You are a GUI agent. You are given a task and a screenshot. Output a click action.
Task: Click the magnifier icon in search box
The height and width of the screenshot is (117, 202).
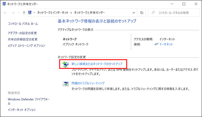coord(153,13)
